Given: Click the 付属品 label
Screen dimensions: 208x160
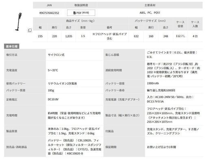Looking at the screenshot, I should (109, 131).
